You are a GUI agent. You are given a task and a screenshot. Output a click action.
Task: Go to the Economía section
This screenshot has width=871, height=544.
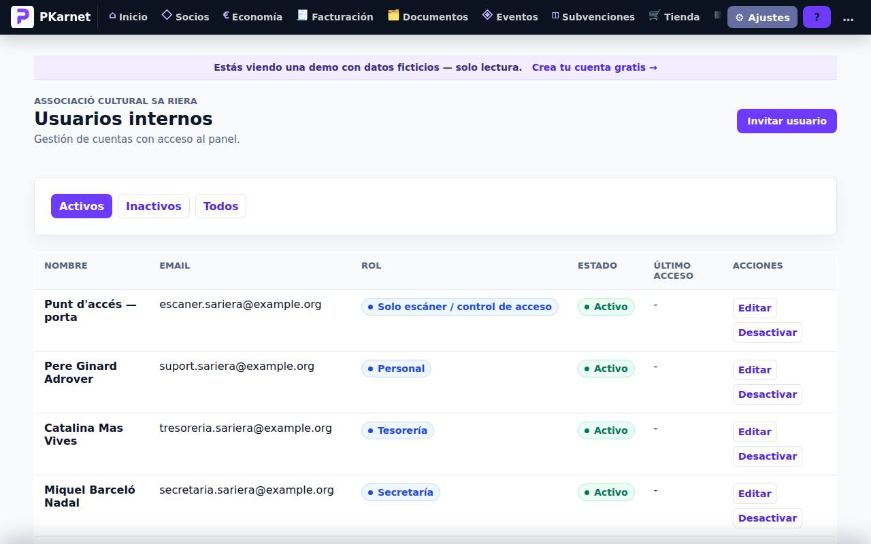(252, 17)
